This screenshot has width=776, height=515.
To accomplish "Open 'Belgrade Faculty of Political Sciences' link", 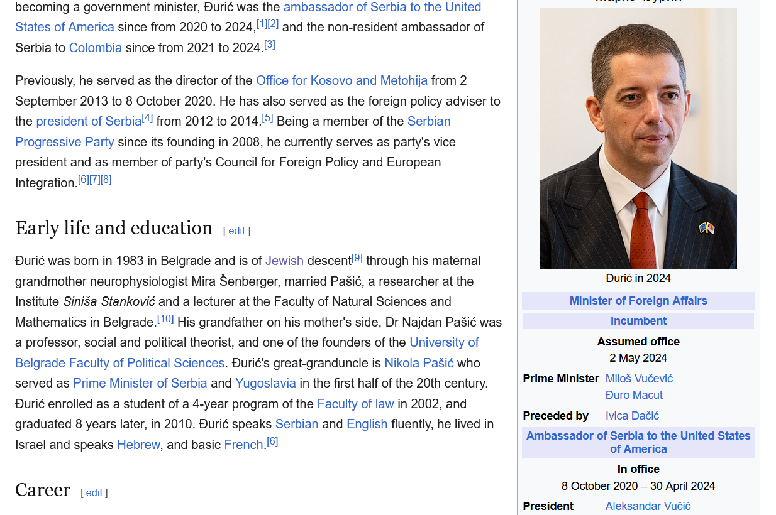I will click(x=119, y=364).
